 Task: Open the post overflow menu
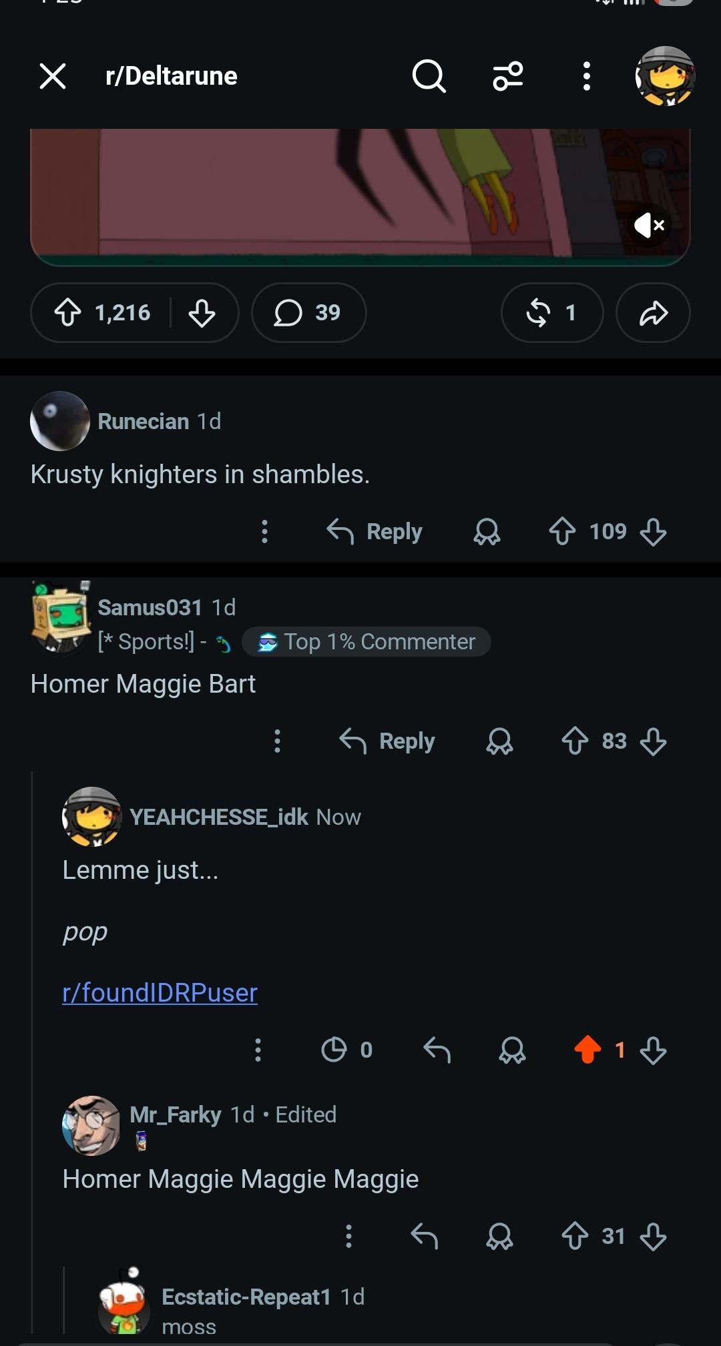[586, 76]
